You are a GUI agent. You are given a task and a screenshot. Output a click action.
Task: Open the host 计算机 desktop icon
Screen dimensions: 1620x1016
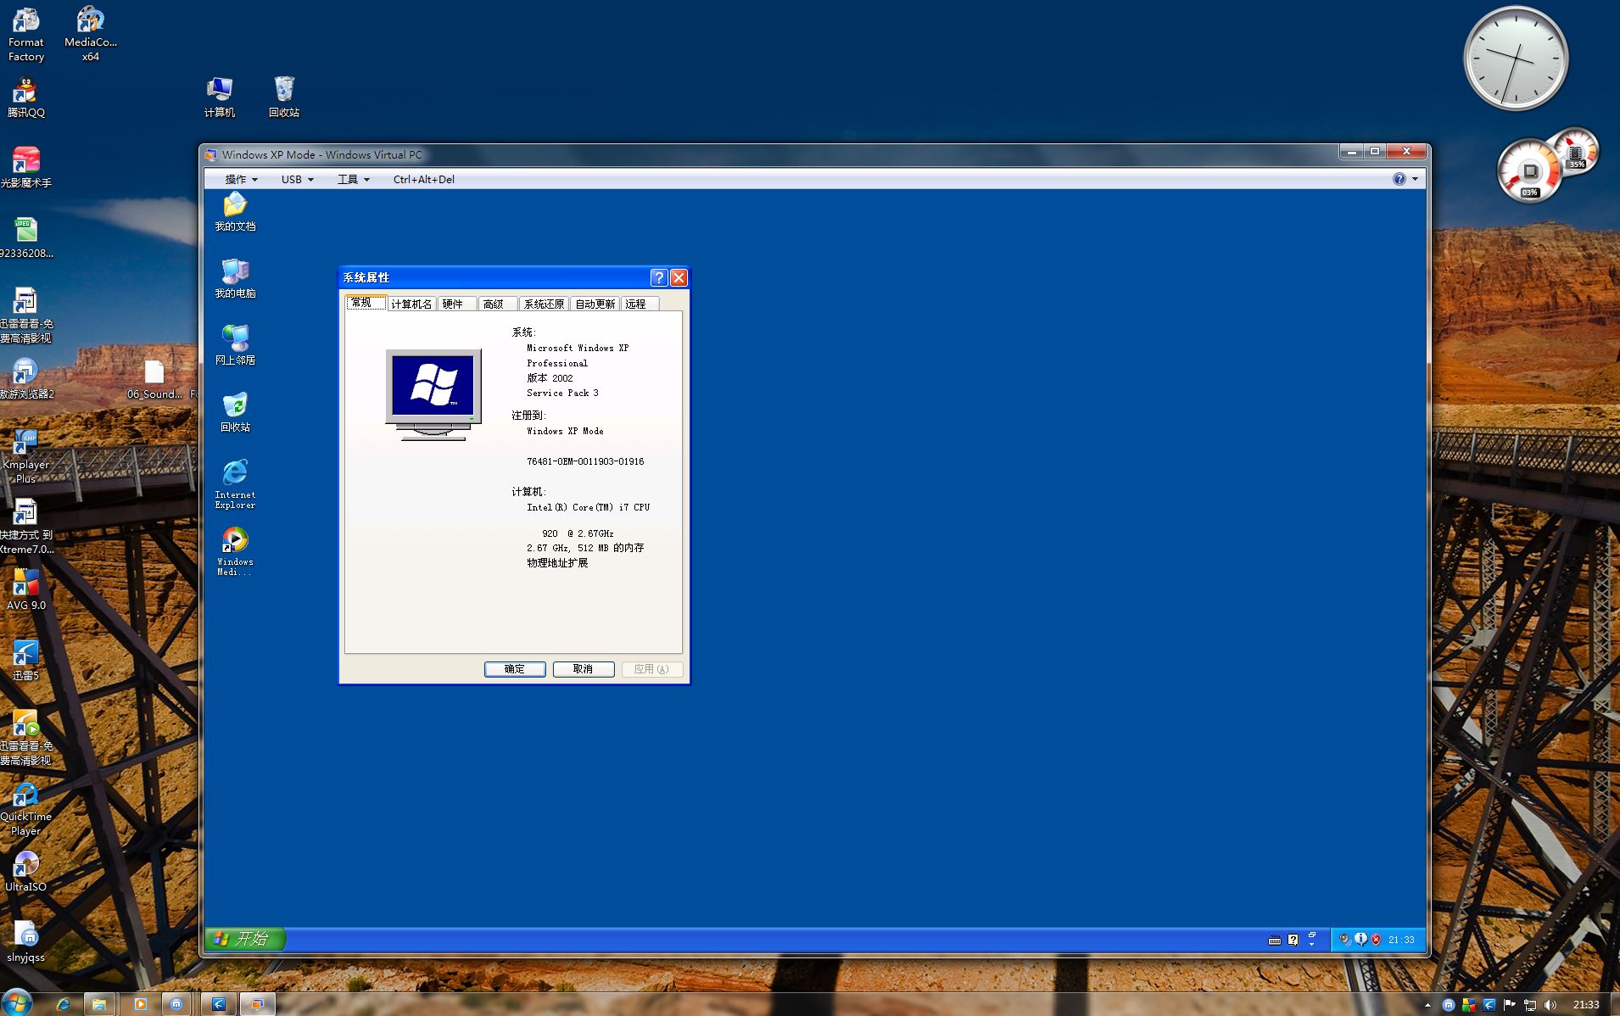pos(220,98)
